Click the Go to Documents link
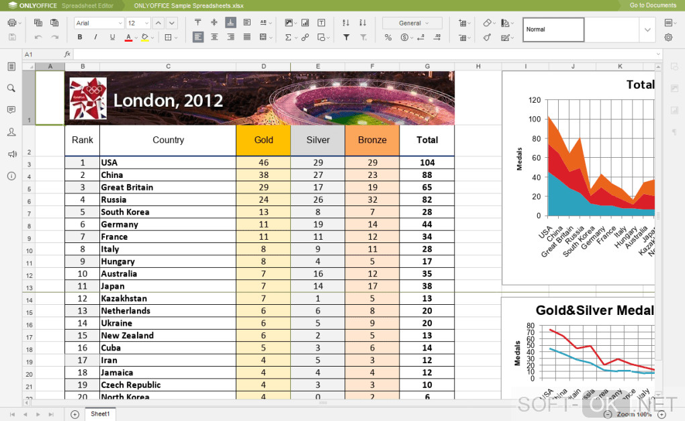The width and height of the screenshot is (685, 421). (653, 5)
